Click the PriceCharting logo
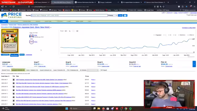 pyautogui.click(x=11, y=16)
